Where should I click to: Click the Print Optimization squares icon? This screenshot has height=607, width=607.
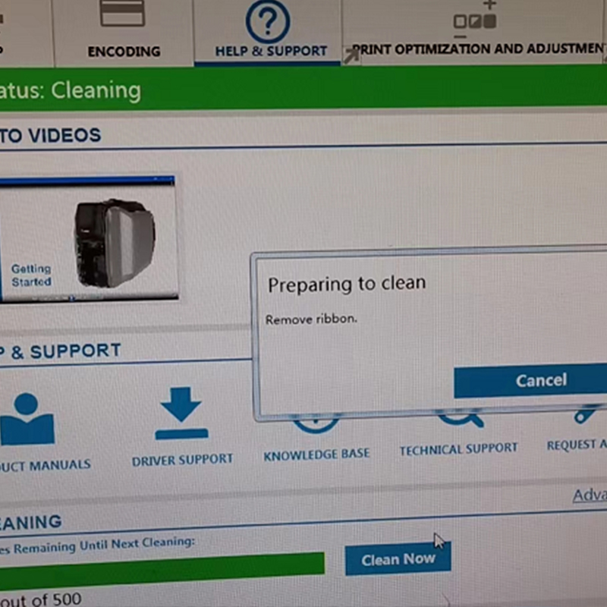tap(475, 20)
